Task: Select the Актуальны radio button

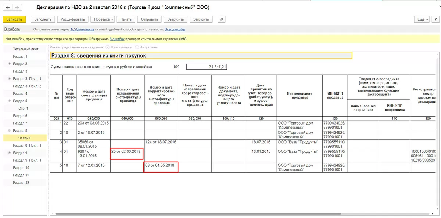Action: 137,47
